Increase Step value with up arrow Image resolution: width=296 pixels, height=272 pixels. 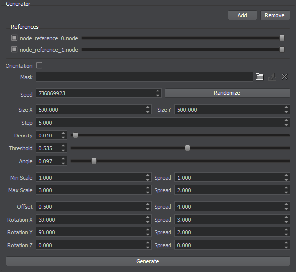pos(286,120)
